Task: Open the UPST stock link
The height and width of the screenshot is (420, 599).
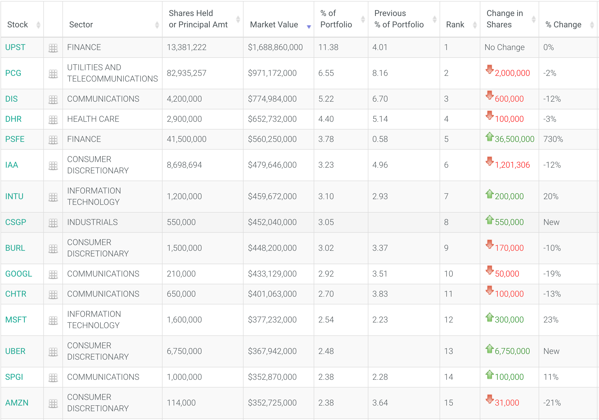Action: (15, 47)
